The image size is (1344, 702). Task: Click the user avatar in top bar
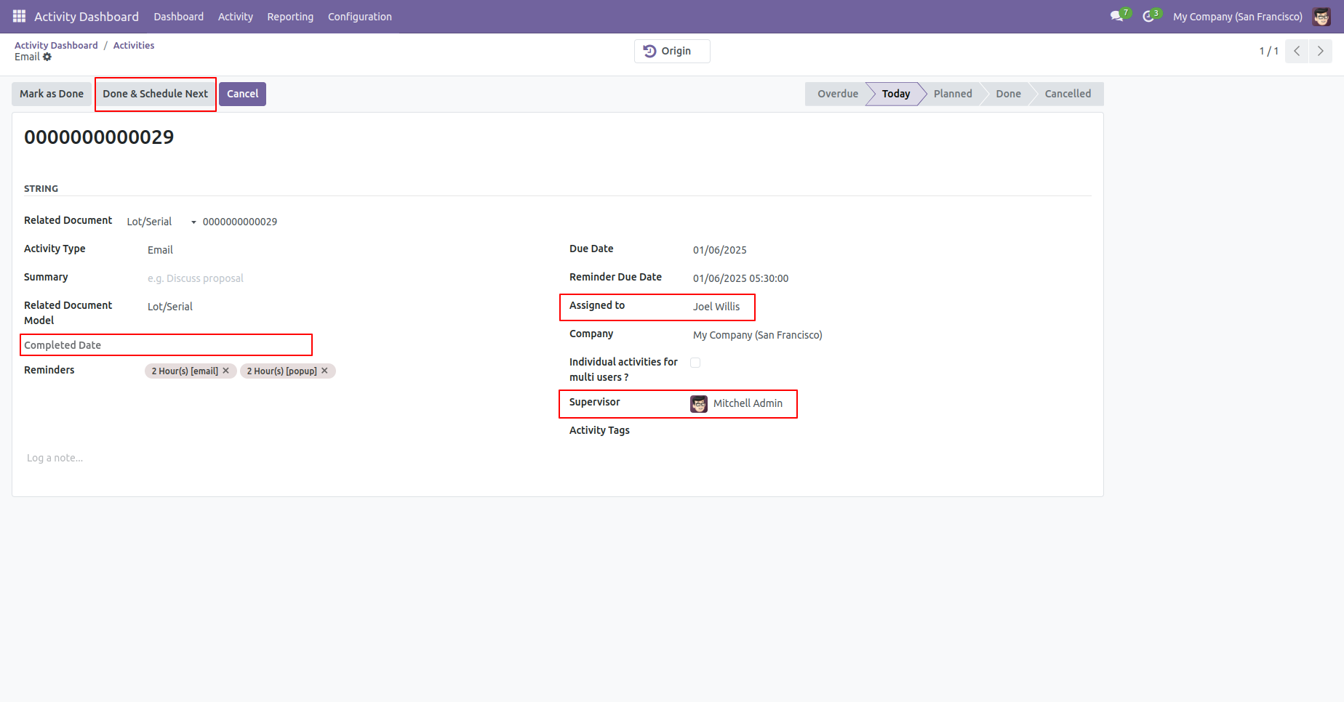tap(1321, 16)
